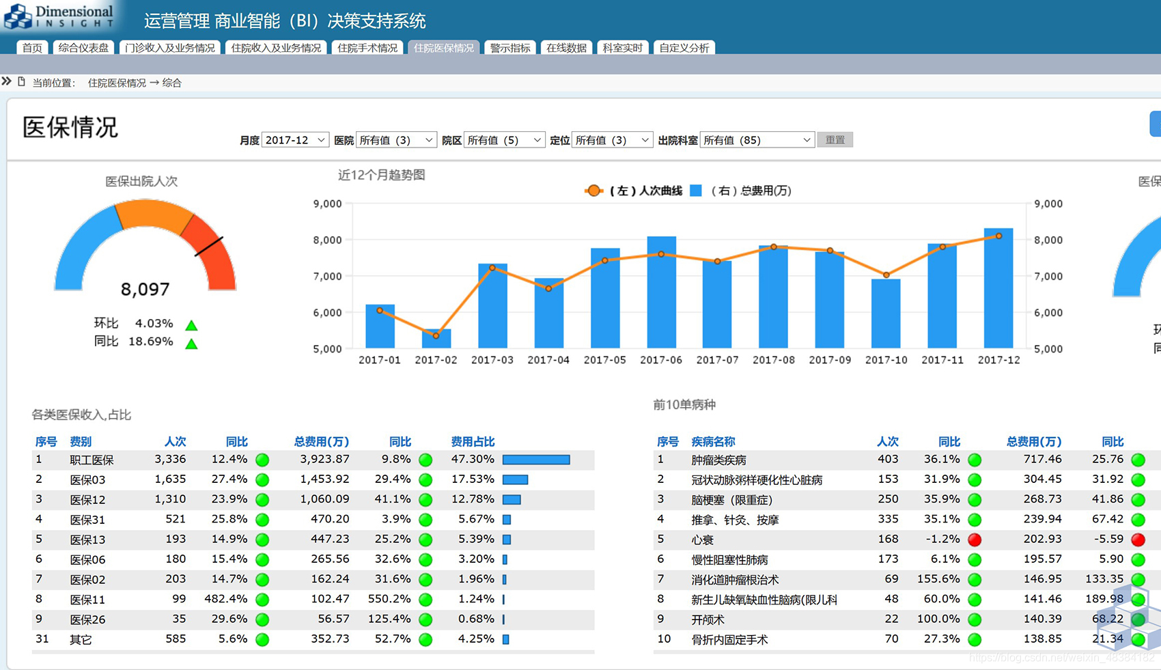1161x670 pixels.
Task: Click the 2017-06 bar in trend chart
Action: [x=661, y=292]
